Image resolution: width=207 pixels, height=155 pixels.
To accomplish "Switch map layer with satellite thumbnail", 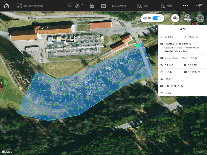I will coord(187,18).
